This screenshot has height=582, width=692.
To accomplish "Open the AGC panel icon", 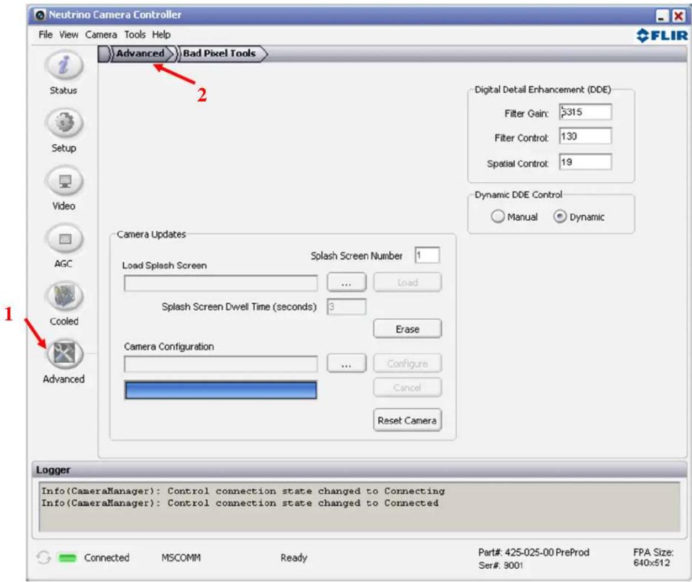I will (64, 239).
